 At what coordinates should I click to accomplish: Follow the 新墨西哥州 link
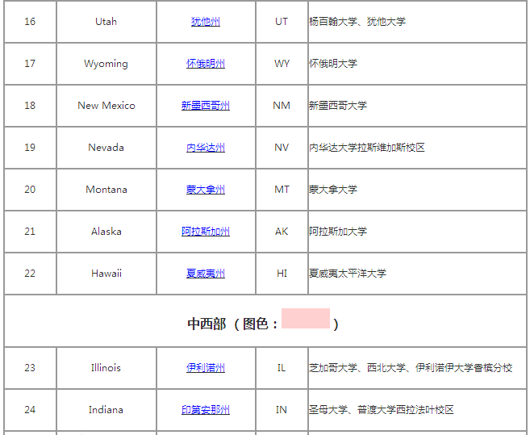205,106
